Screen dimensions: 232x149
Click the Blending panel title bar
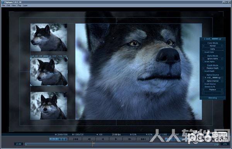pos(213,98)
